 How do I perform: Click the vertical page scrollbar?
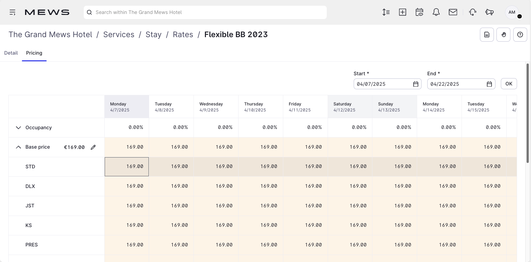528,113
